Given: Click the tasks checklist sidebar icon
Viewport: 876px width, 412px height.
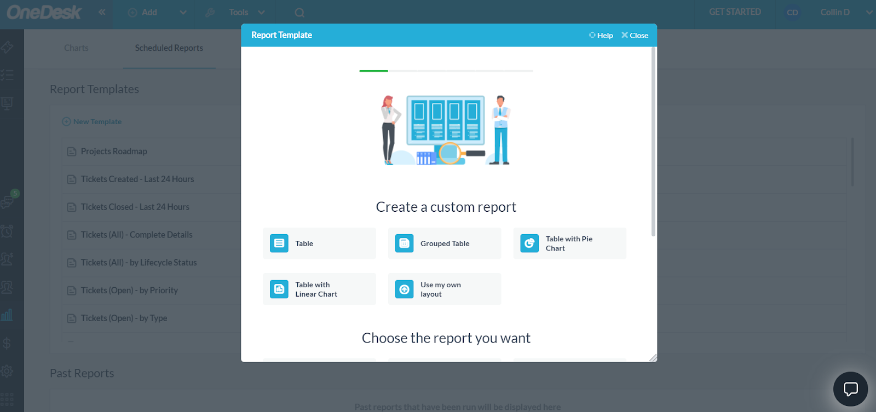Looking at the screenshot, I should click(x=7, y=75).
